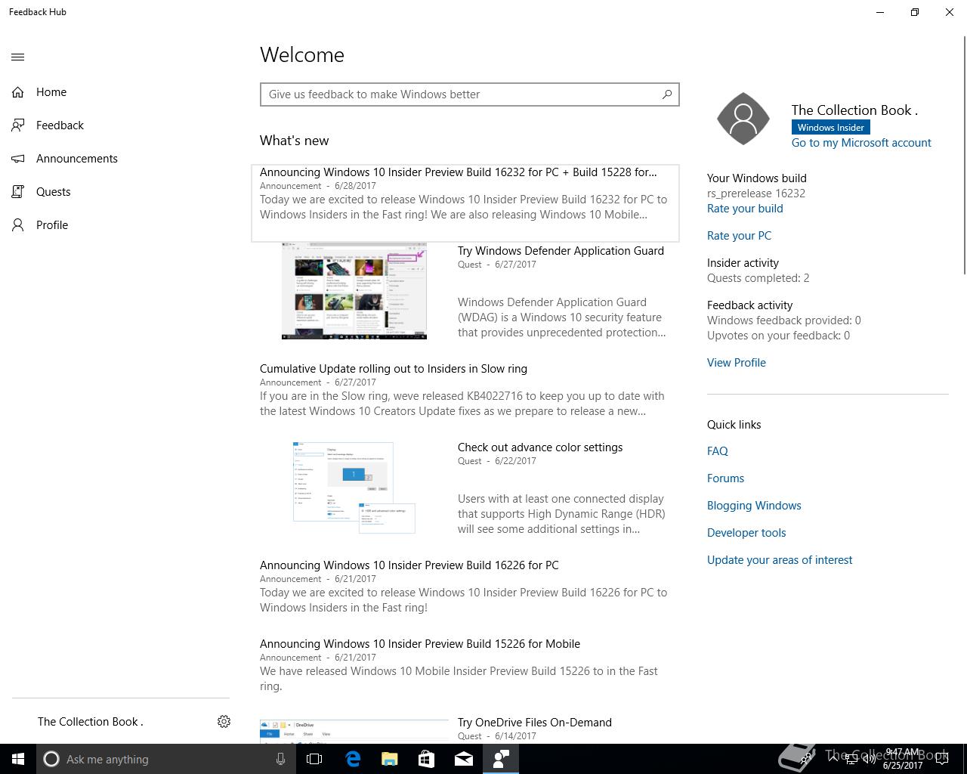Click Update your areas of interest

coord(780,560)
